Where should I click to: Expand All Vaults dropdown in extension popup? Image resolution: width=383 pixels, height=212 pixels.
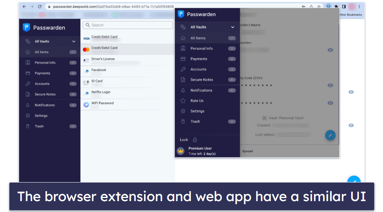click(x=232, y=27)
